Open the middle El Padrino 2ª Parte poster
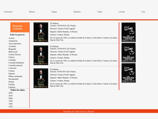This screenshot has width=158, height=119. click(x=128, y=53)
